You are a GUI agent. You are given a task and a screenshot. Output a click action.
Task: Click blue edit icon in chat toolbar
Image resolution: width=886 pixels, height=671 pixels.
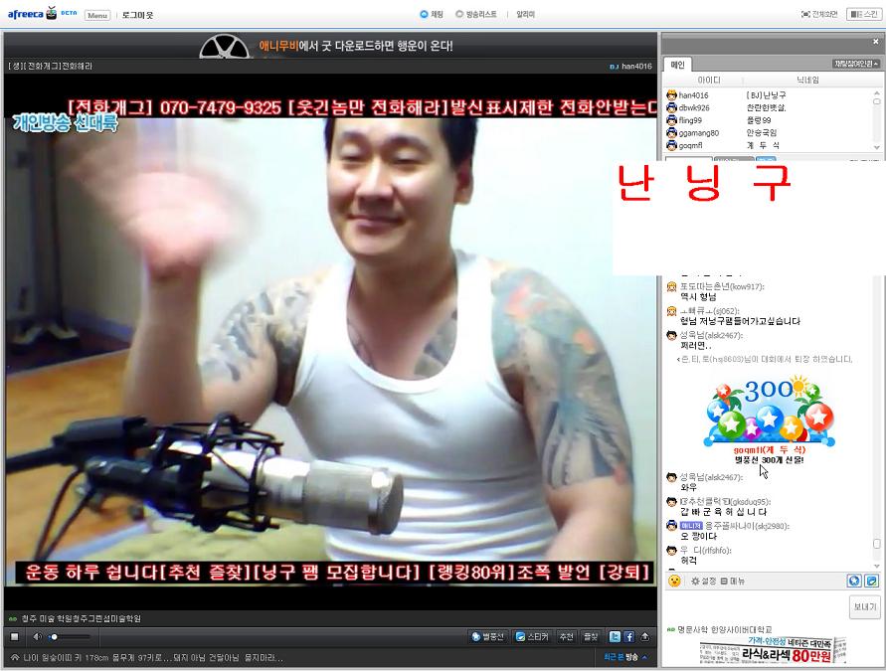tap(871, 581)
